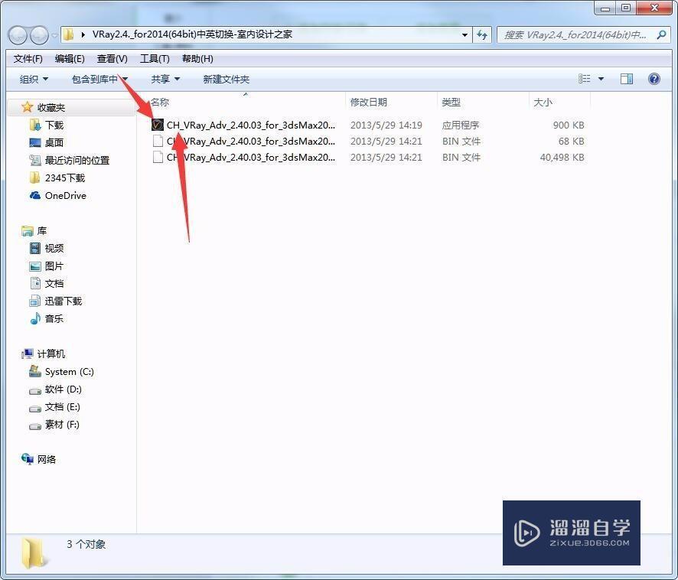This screenshot has height=580, width=678.
Task: Open the 包含到库中 dropdown
Action: [x=99, y=79]
